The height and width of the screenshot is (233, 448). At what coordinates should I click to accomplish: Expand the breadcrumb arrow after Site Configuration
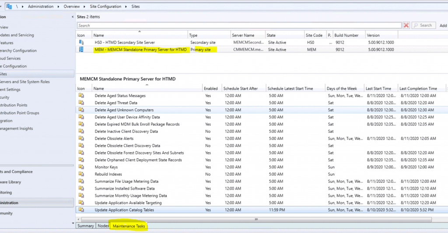point(126,7)
